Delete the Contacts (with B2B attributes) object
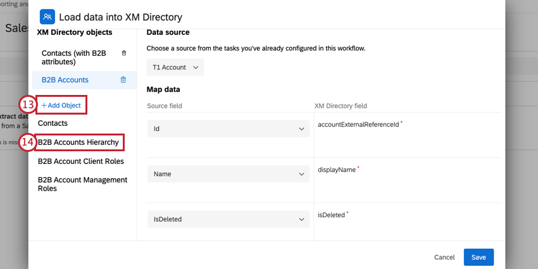Image resolution: width=538 pixels, height=269 pixels. point(124,53)
